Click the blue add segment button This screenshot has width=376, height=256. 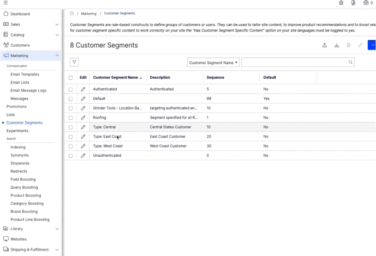click(372, 45)
